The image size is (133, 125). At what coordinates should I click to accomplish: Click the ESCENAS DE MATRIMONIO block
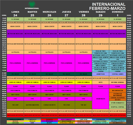tap(118, 94)
